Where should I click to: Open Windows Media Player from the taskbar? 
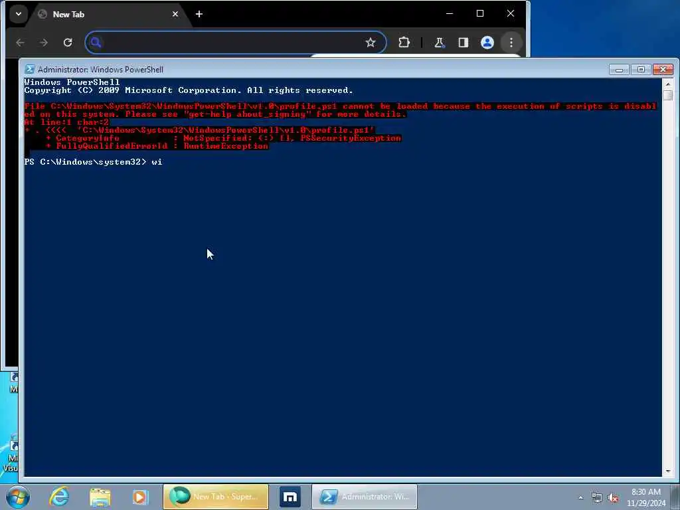140,497
